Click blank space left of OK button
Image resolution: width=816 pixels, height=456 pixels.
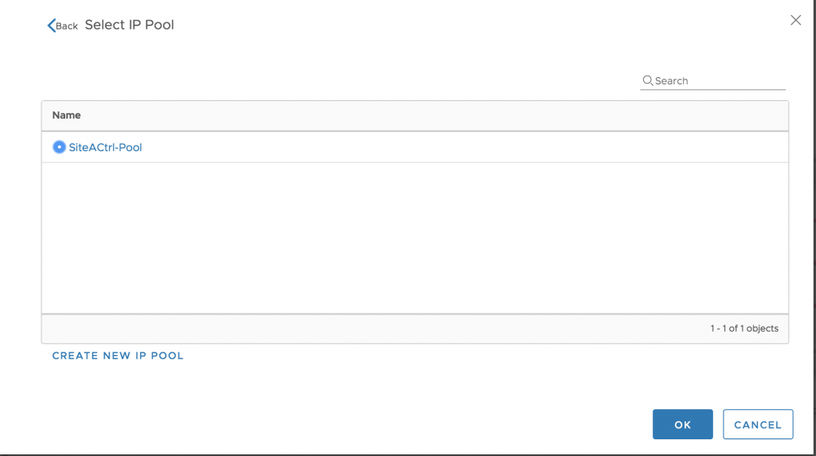coord(416,424)
